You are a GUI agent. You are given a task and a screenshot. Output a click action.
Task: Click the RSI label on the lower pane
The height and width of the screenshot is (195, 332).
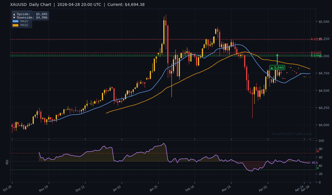coord(7,162)
